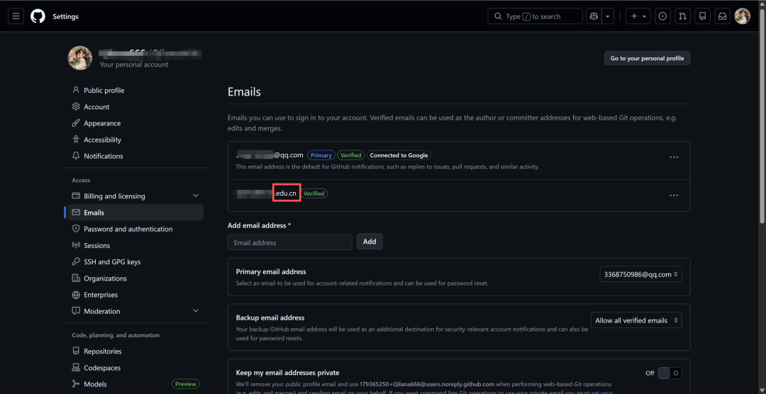
Task: Click the Connected to Google badge
Action: click(399, 155)
